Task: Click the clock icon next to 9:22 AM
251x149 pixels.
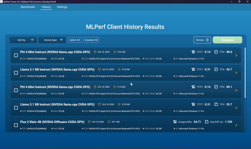Action: (115, 52)
